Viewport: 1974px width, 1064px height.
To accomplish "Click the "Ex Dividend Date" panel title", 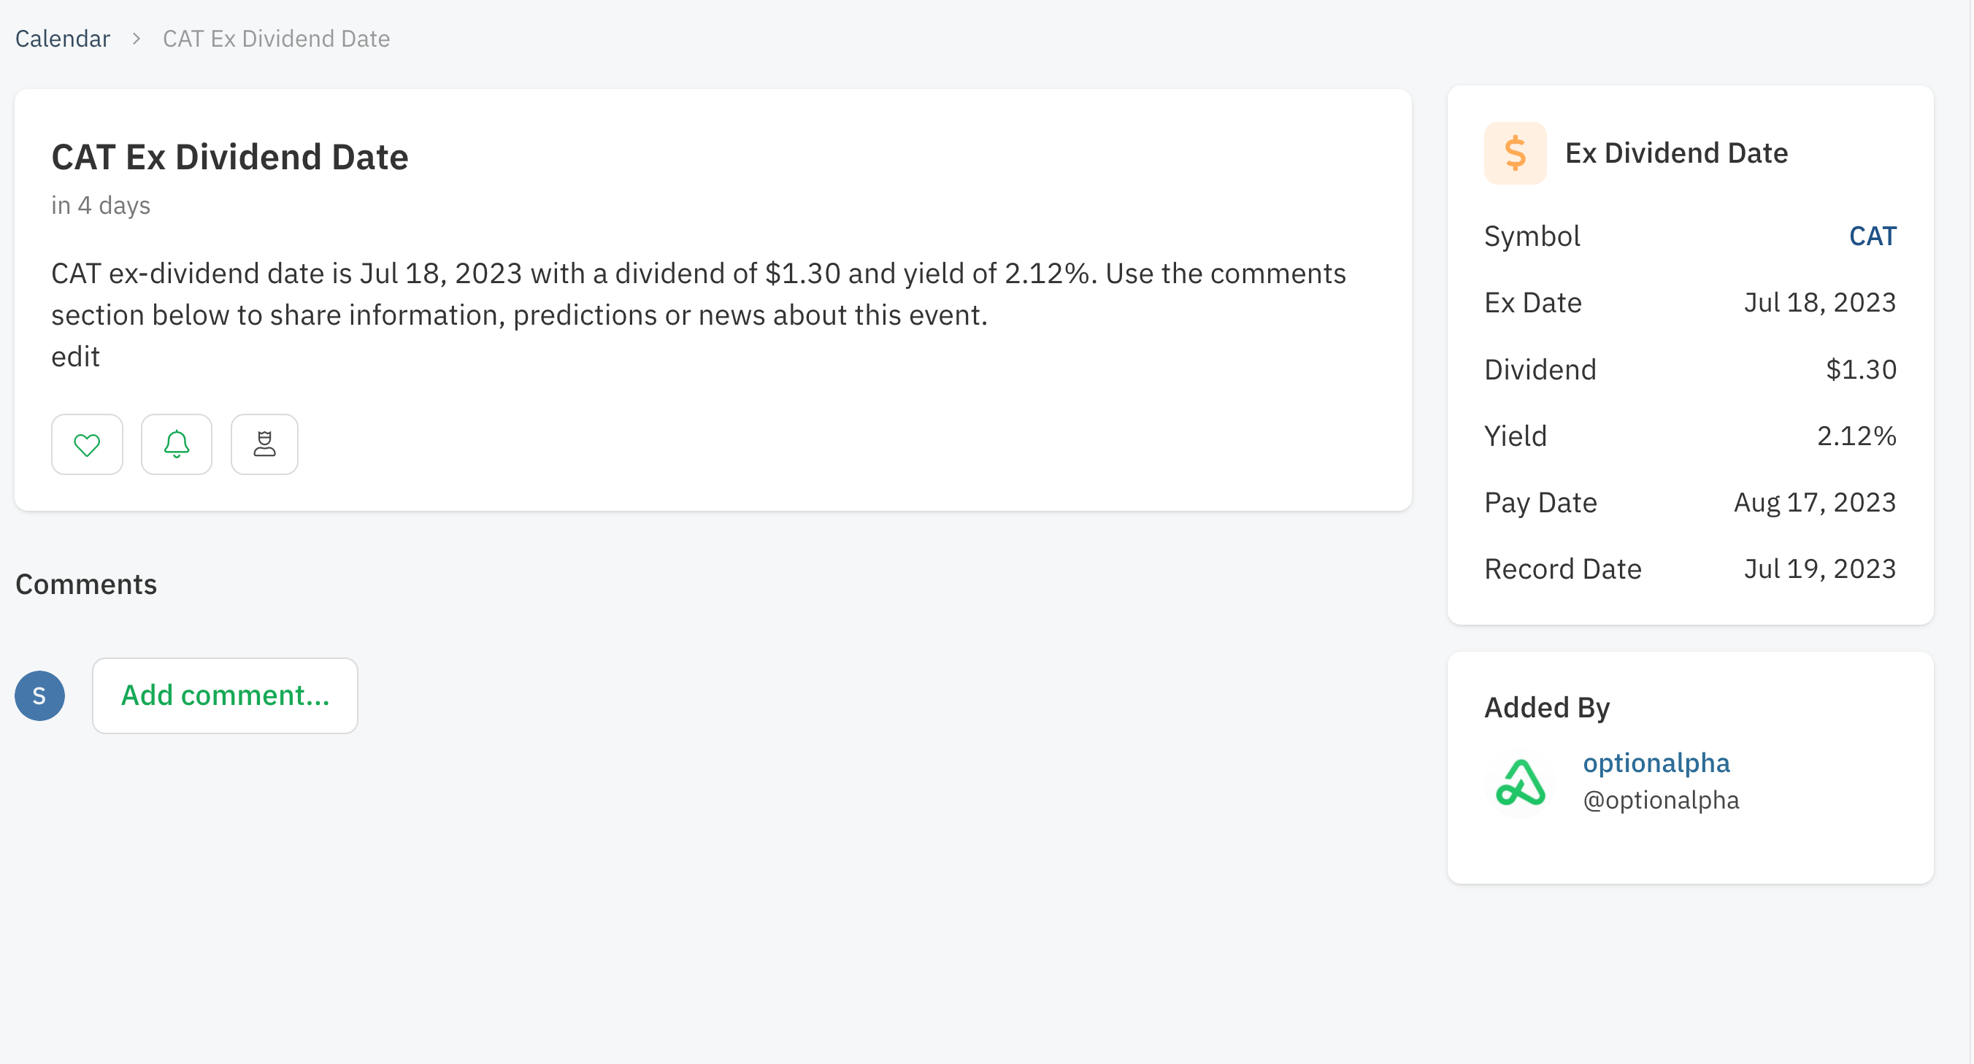I will tap(1677, 153).
